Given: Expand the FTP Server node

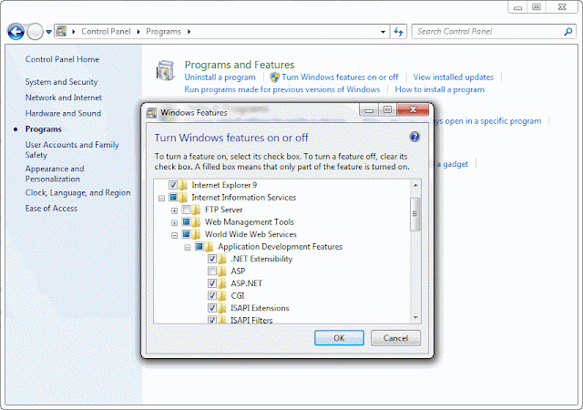Looking at the screenshot, I should coord(174,211).
